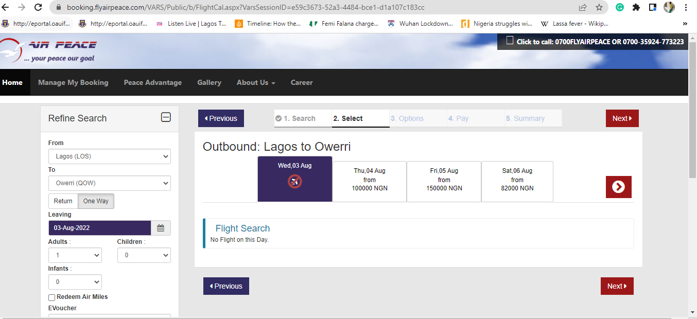
Task: Open the first eportal.oauif bookmark
Action: [36, 24]
